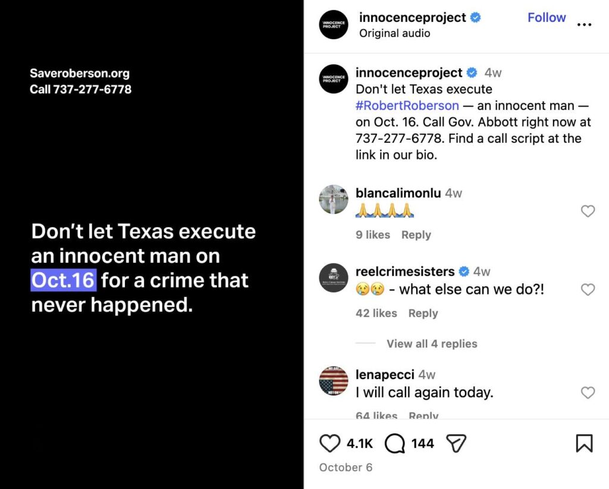Screen dimensions: 609x489
Task: Like the post using the heart icon
Action: [329, 443]
